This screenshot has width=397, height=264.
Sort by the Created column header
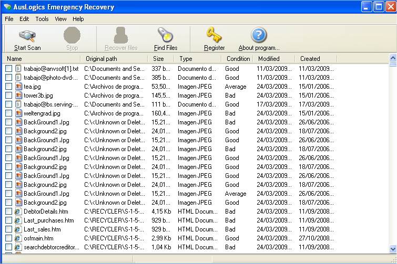(316, 59)
